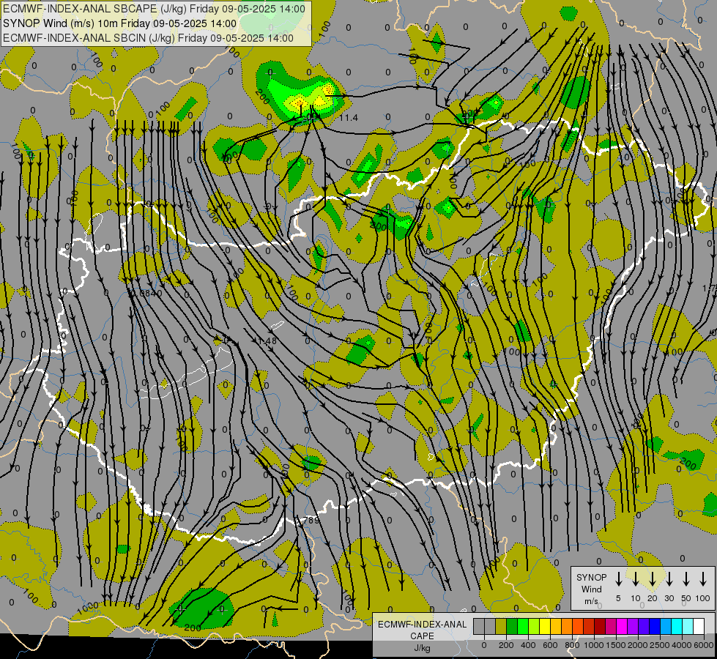Click the SBCIN title line at top left
The width and height of the screenshot is (717, 659).
click(x=148, y=38)
